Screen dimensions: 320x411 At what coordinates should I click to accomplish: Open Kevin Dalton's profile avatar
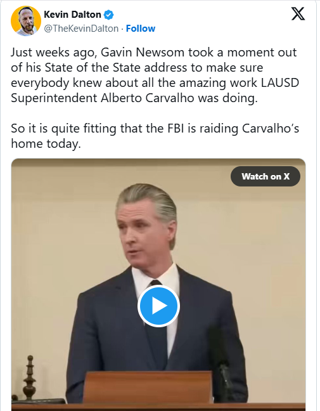[25, 21]
